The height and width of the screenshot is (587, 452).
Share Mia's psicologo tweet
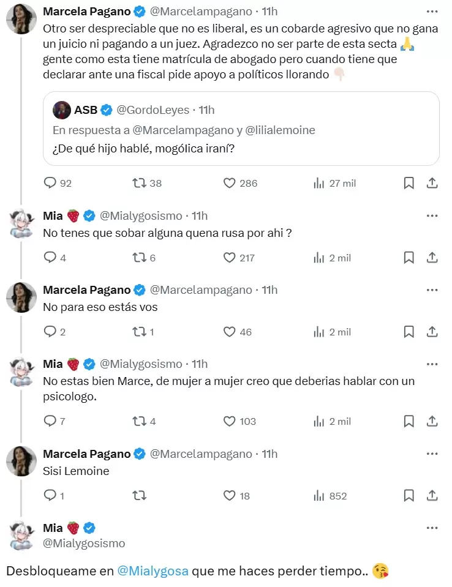click(x=432, y=421)
